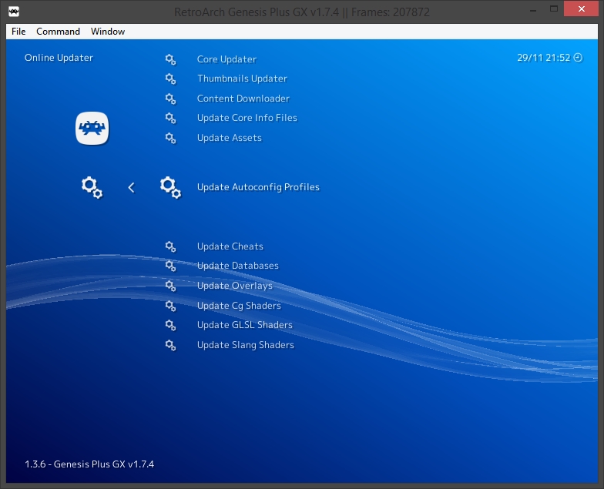This screenshot has width=604, height=489.
Task: Choose Update Slang Shaders entry
Action: click(245, 345)
